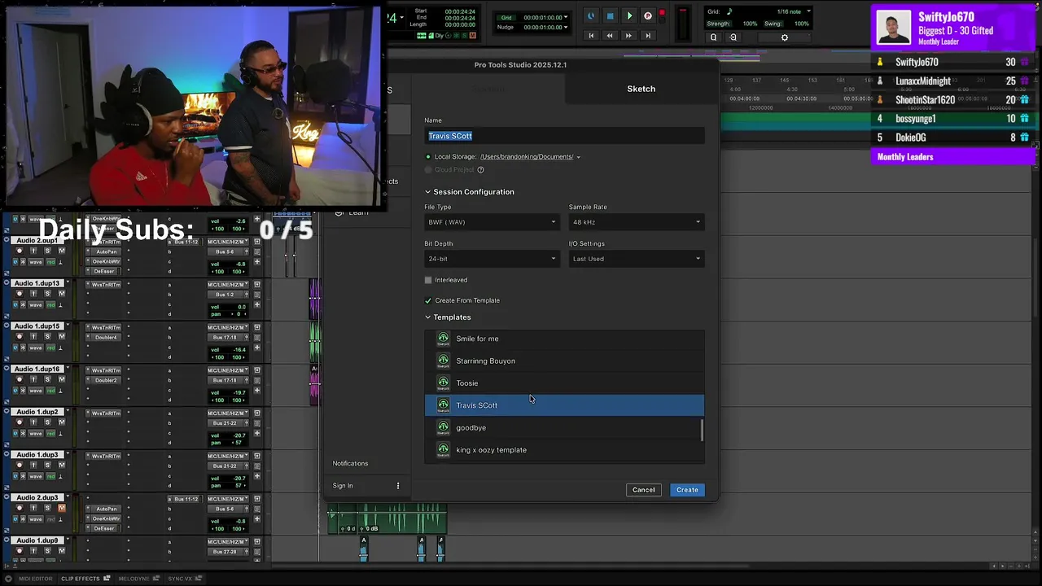Viewport: 1042px width, 586px height.
Task: Select the goodbye template
Action: click(x=563, y=427)
